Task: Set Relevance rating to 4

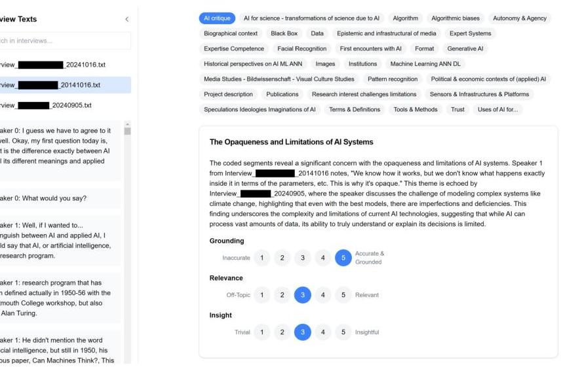Action: [322, 295]
